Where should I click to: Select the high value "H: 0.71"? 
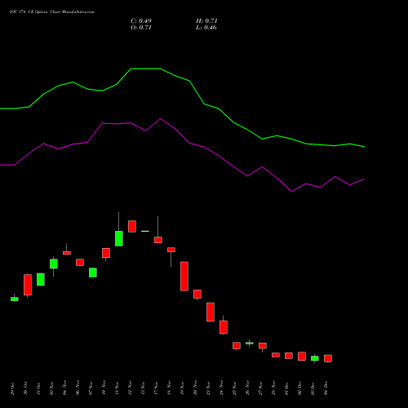[x=206, y=21]
